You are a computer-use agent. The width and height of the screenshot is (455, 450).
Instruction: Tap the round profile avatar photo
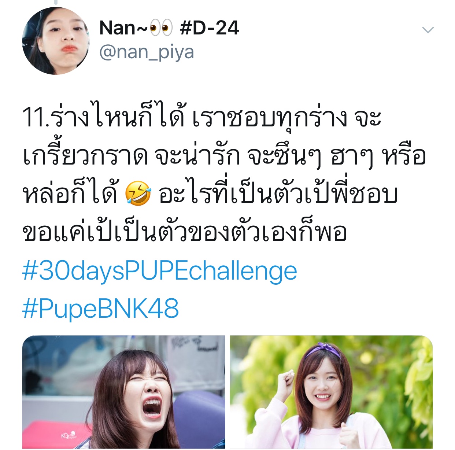[x=56, y=41]
